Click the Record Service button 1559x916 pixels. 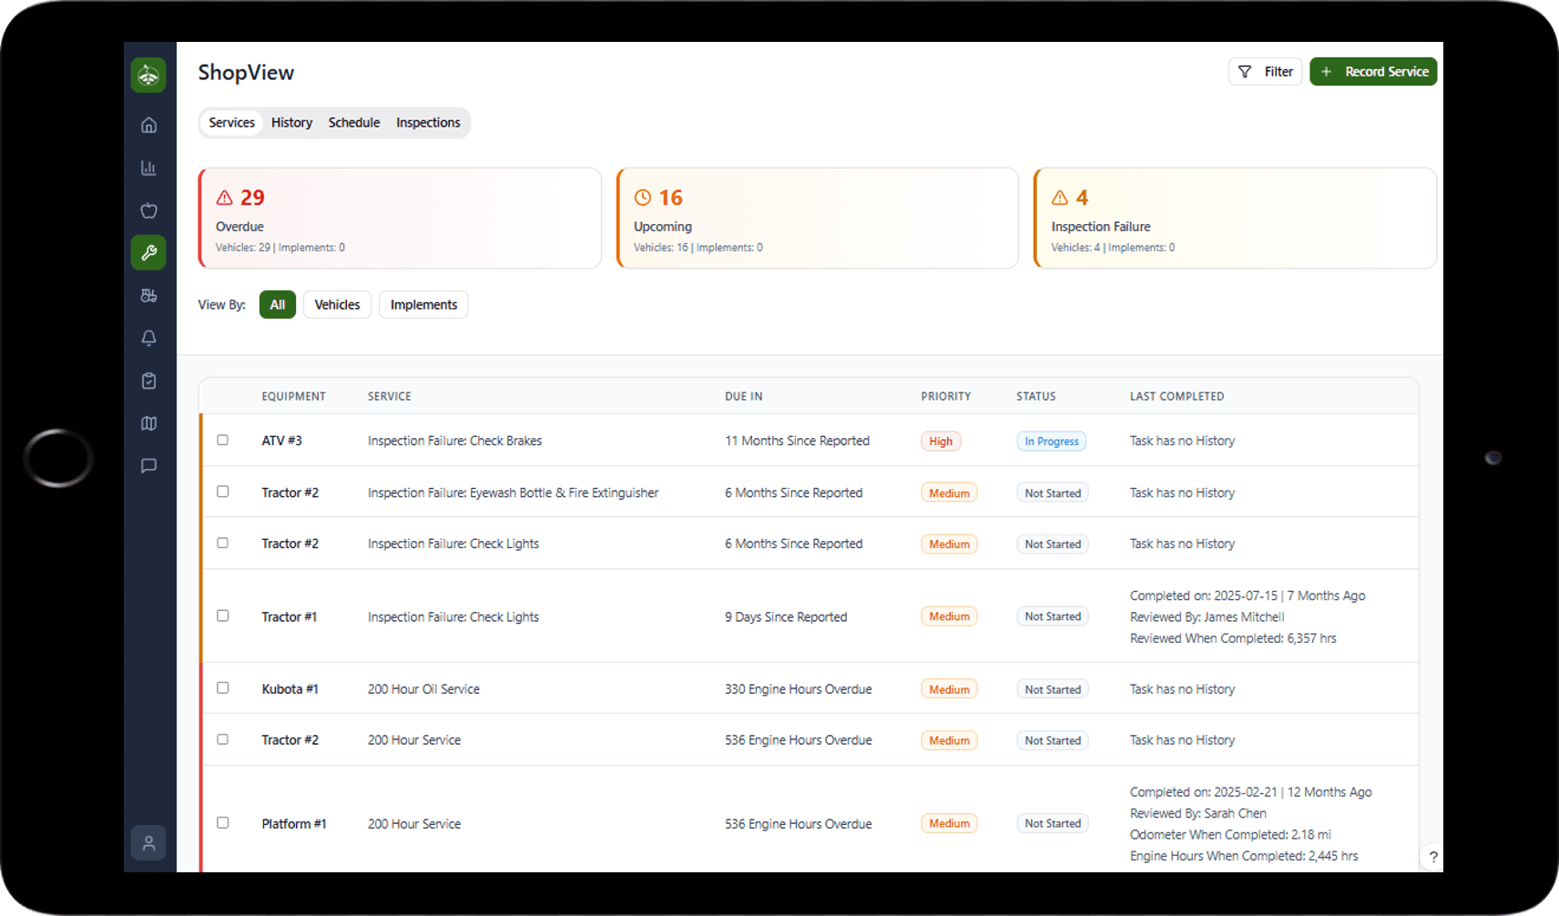point(1373,71)
